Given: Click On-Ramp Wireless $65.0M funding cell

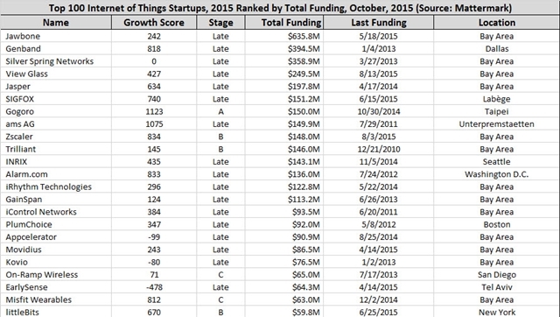Looking at the screenshot, I should click(284, 274).
